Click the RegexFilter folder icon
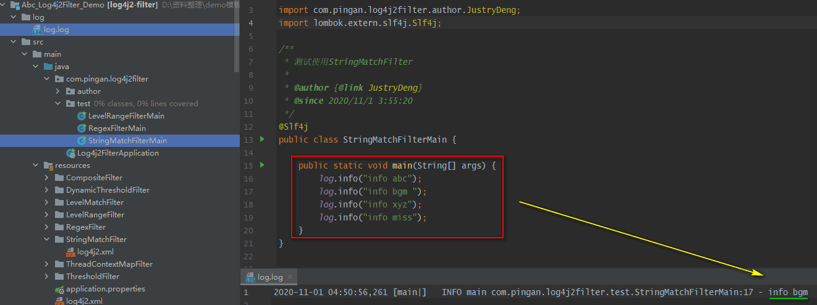This screenshot has height=305, width=817. tap(59, 227)
